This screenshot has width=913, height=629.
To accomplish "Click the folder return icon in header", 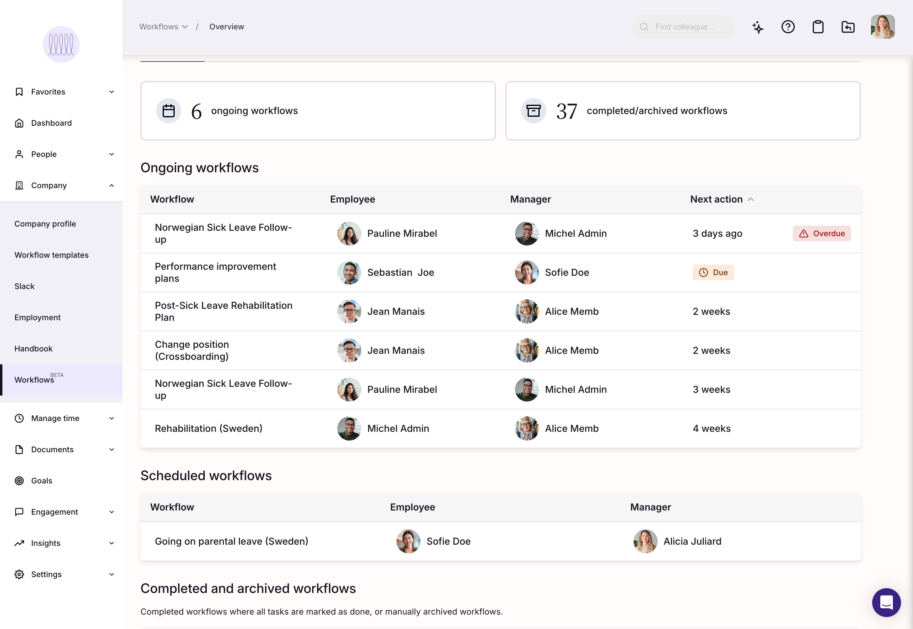I will pyautogui.click(x=848, y=27).
